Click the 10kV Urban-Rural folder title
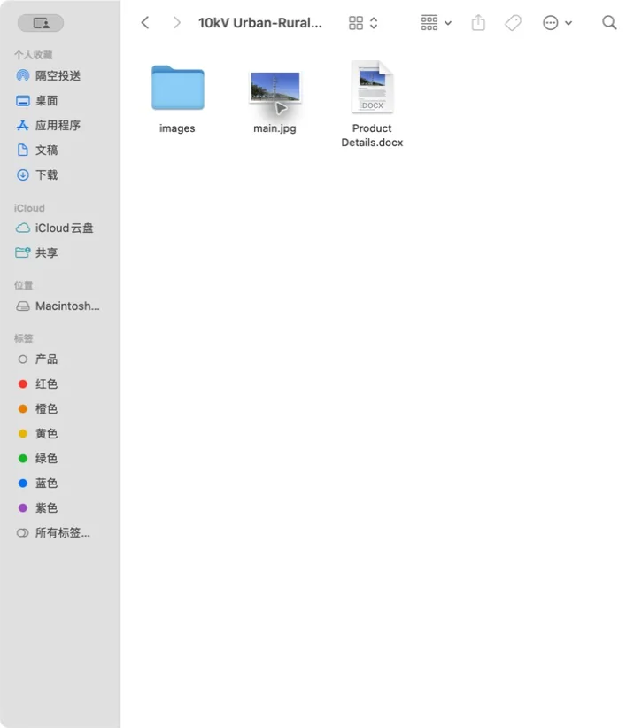634x728 pixels. tap(260, 23)
